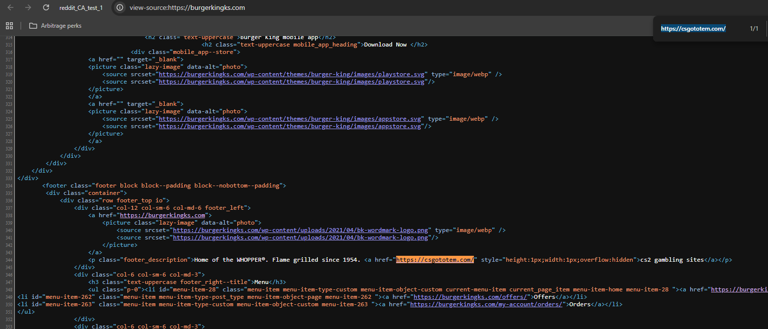Screen dimensions: 768x329
Task: Click 'Home of the WHOPPER' footer description text
Action: pyautogui.click(x=277, y=260)
